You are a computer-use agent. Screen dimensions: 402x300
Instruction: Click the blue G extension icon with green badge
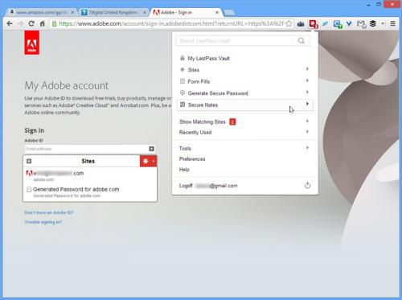click(x=338, y=24)
